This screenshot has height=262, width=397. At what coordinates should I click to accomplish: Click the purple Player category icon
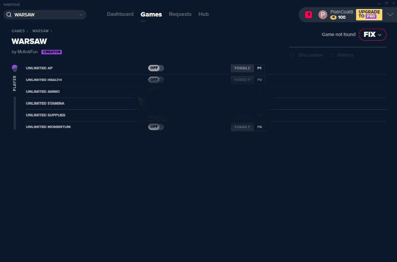pos(15,68)
